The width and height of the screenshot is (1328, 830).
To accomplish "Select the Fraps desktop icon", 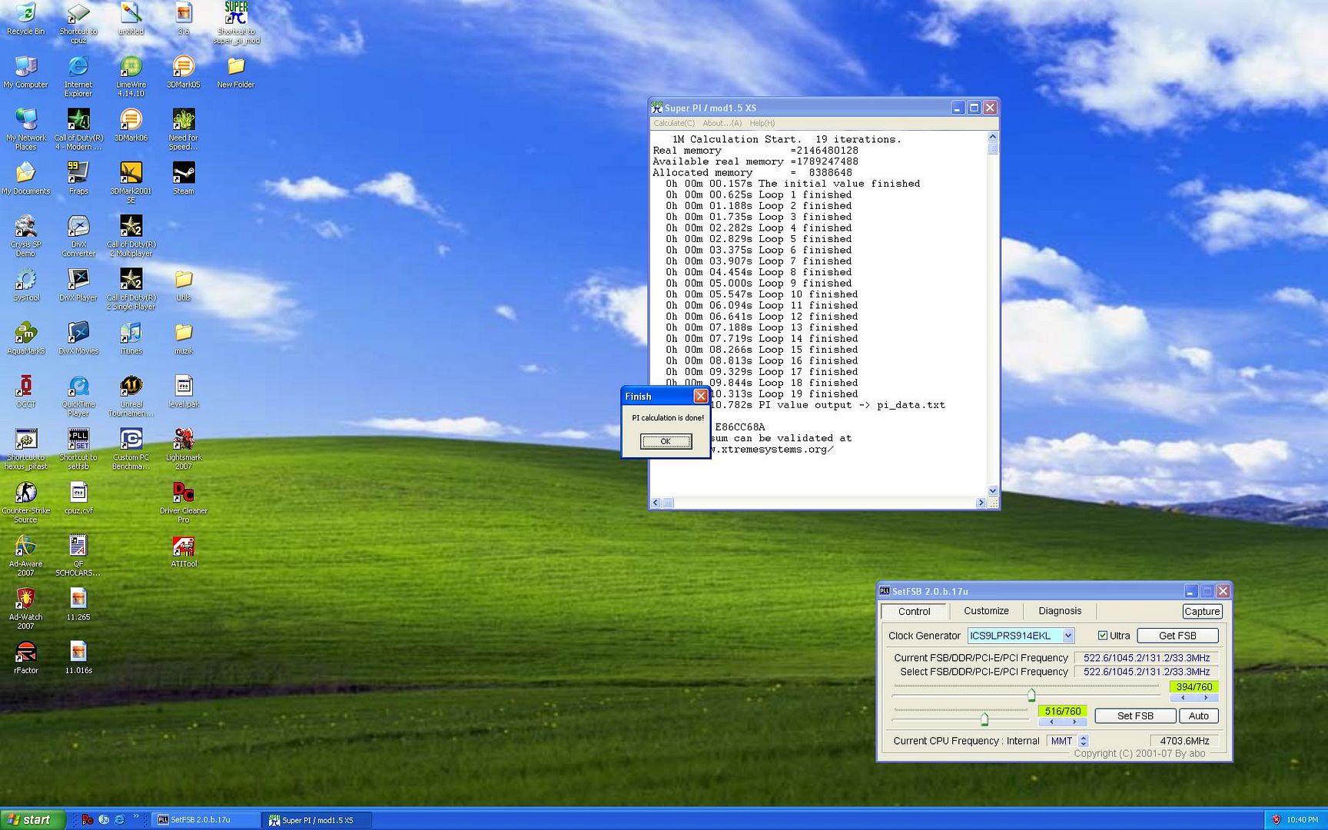I will point(78,178).
